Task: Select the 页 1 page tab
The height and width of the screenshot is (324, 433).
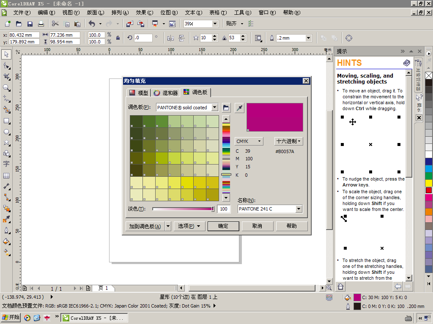Action: (x=103, y=288)
